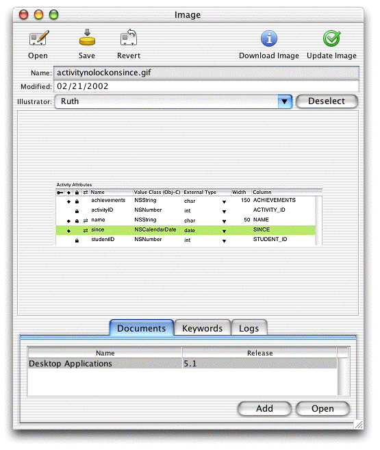Switch to the Documents tab
380x450 pixels.
(142, 328)
